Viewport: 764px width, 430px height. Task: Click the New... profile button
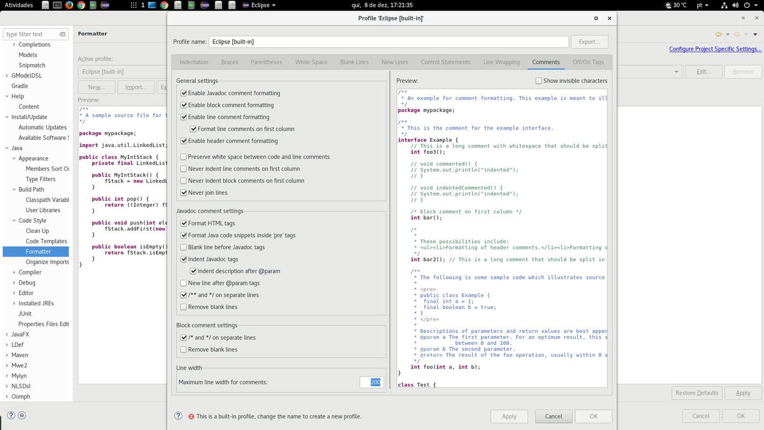[96, 87]
